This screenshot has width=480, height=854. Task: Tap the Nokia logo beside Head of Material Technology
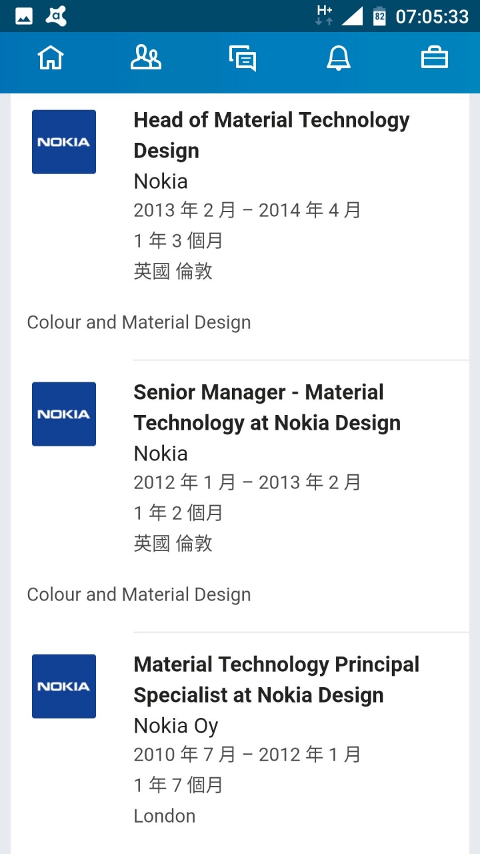[64, 142]
